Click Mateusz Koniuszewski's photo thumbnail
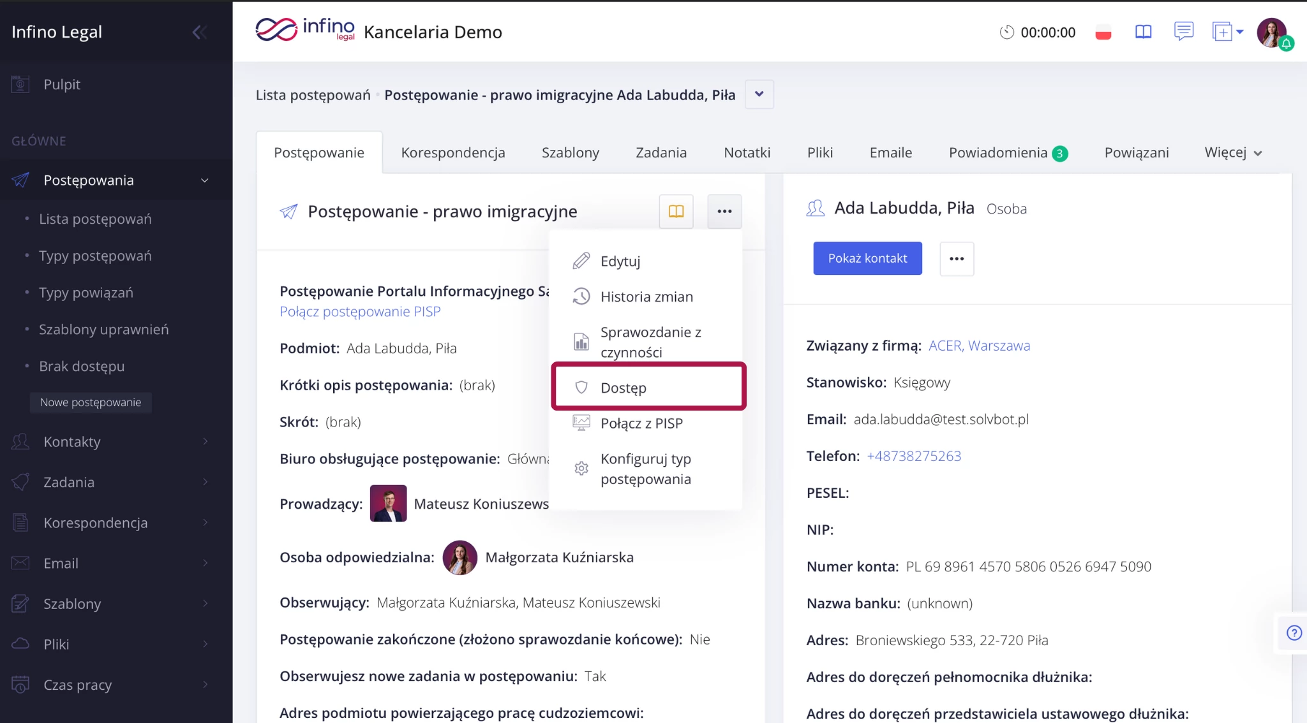Screen dimensions: 1307x723 click(x=388, y=504)
